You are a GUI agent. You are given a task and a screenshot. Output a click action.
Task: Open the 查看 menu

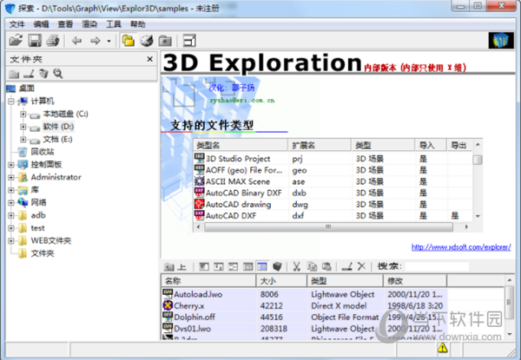[65, 24]
